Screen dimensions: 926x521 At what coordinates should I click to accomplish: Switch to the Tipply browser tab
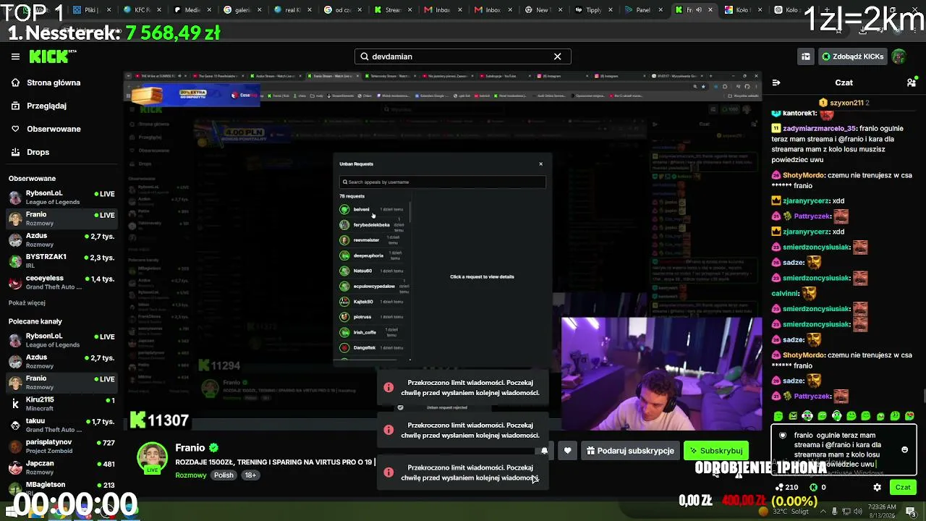(x=593, y=10)
